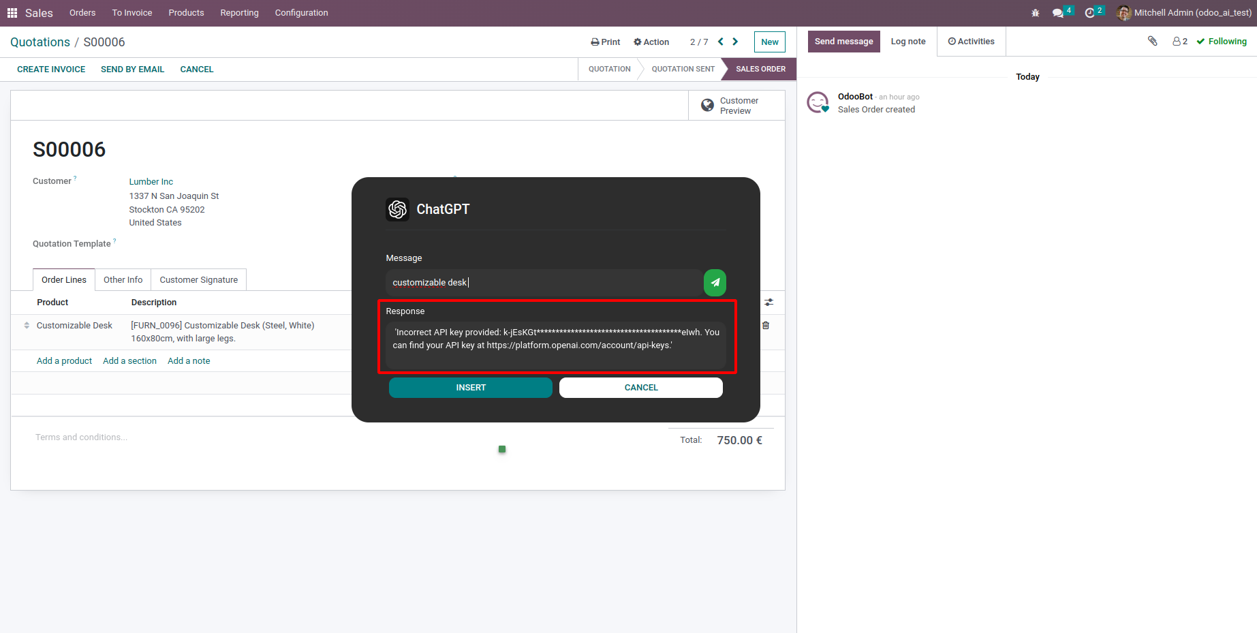Click Send by Email button

(x=133, y=70)
